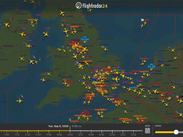Jump to 11:40 on the timeline
Screen dimensions: 183x137
(49, 135)
